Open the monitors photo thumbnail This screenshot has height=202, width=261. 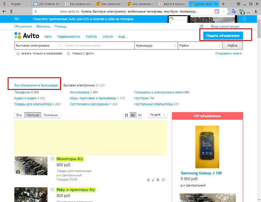tap(31, 166)
